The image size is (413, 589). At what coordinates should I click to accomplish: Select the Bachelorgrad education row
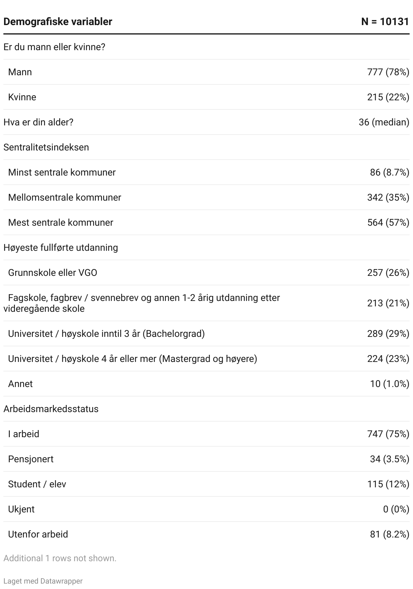click(x=106, y=333)
